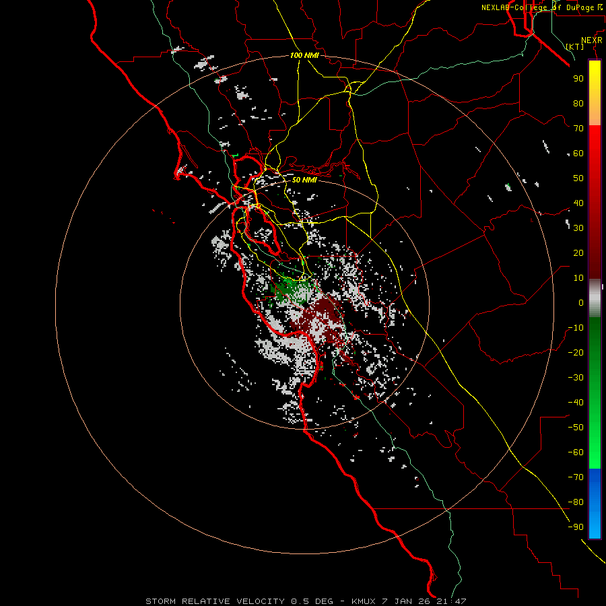Click the -70 value on the velocity scale
The height and width of the screenshot is (606, 606).
coord(576,477)
